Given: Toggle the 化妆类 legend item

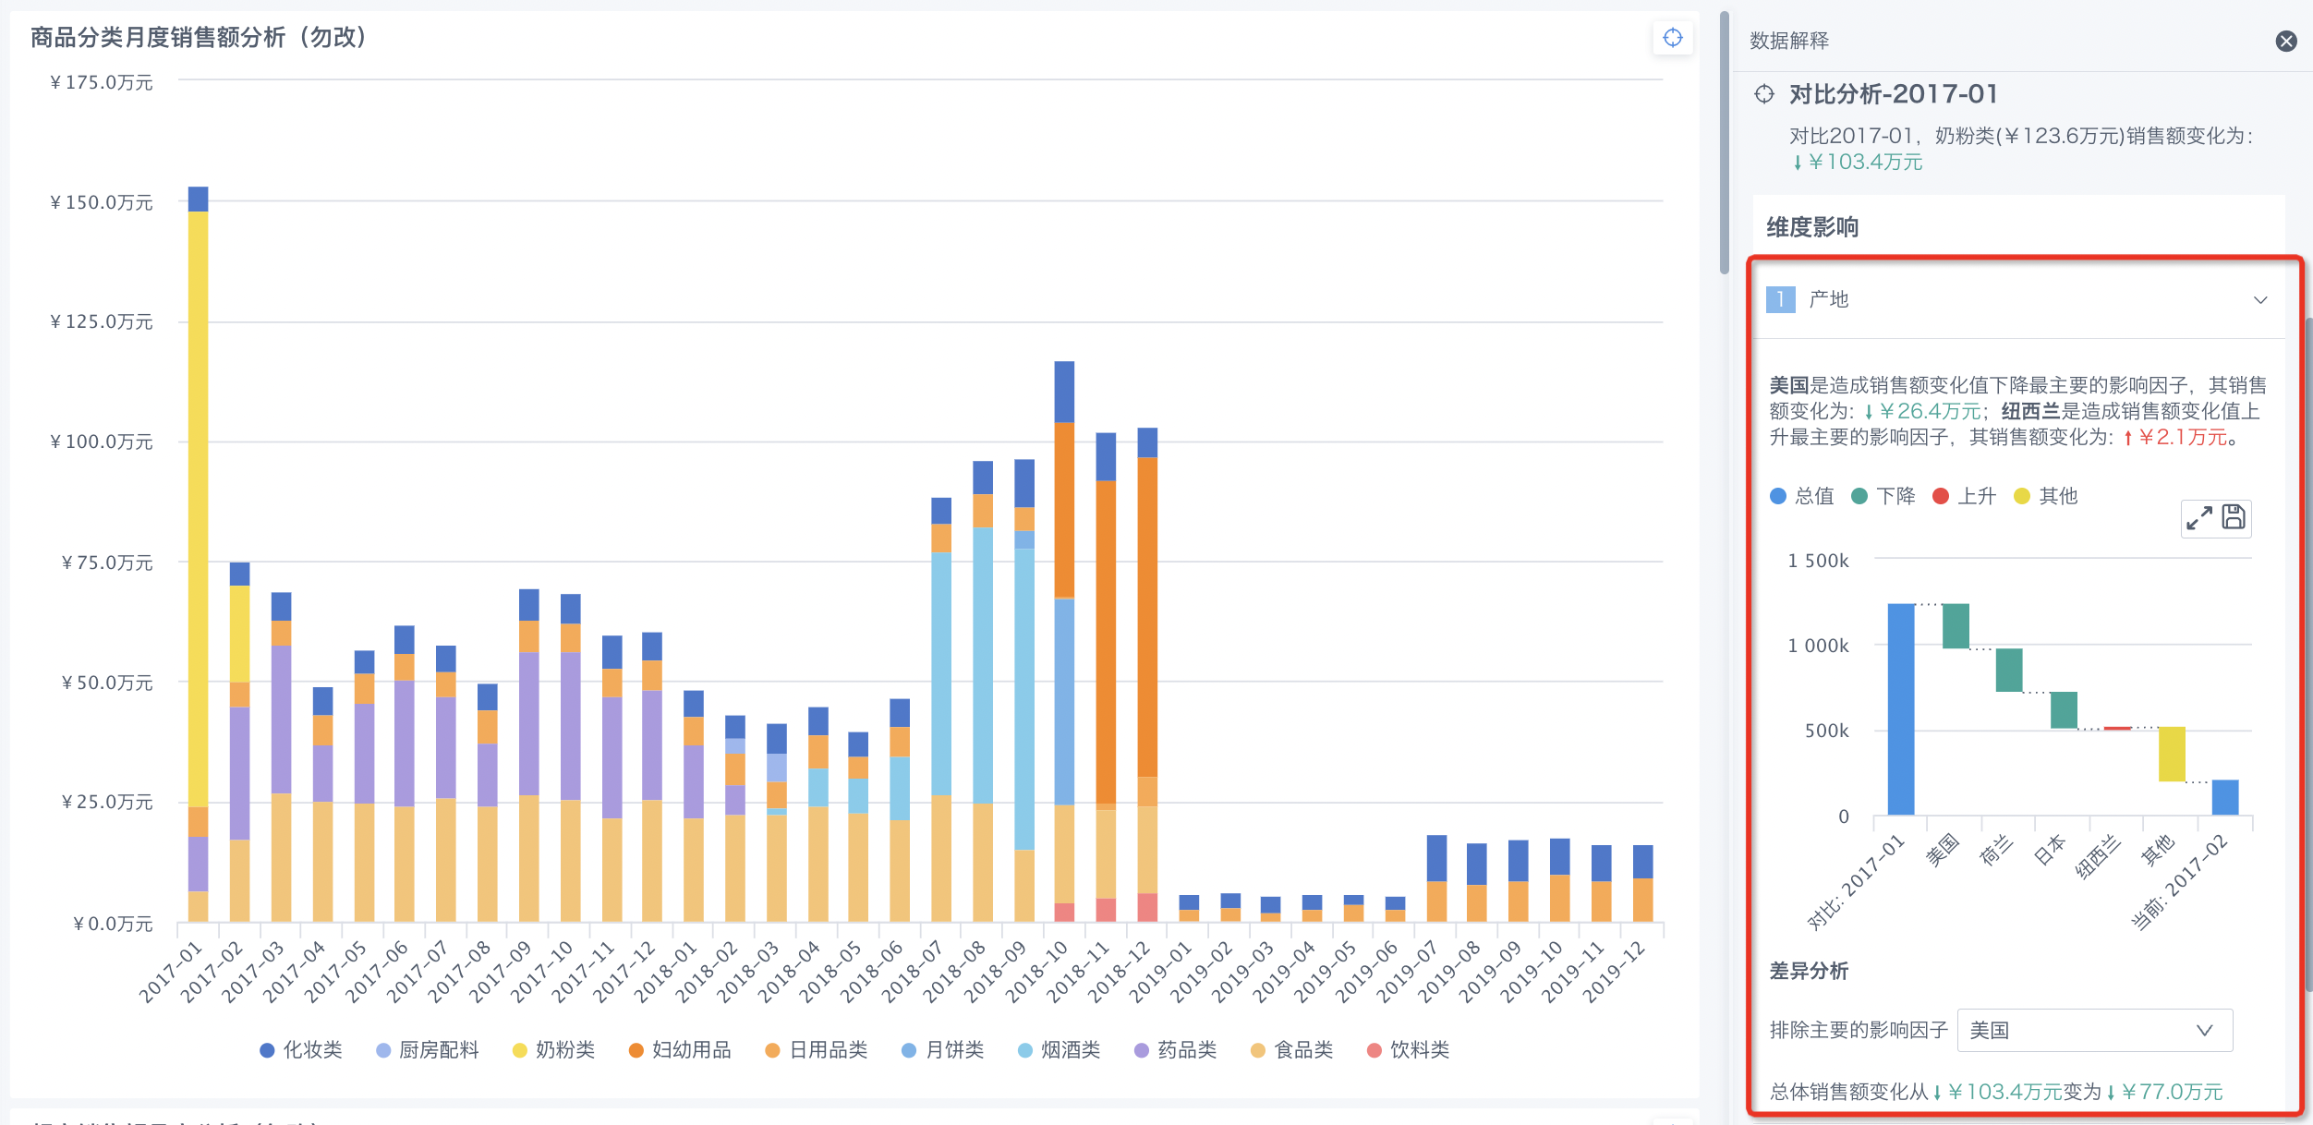Looking at the screenshot, I should [x=301, y=1049].
